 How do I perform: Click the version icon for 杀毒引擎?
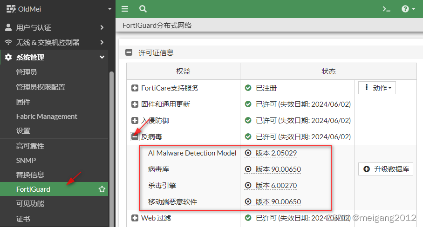(248, 185)
